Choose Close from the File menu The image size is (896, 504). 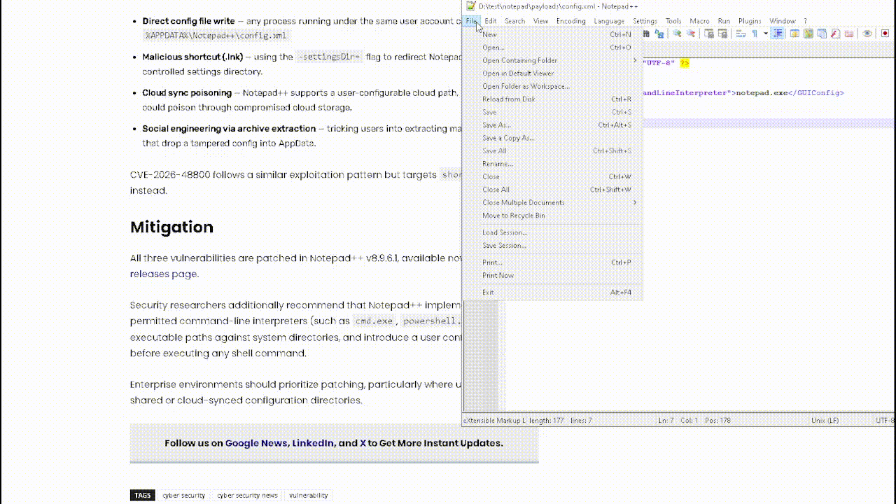click(x=552, y=177)
